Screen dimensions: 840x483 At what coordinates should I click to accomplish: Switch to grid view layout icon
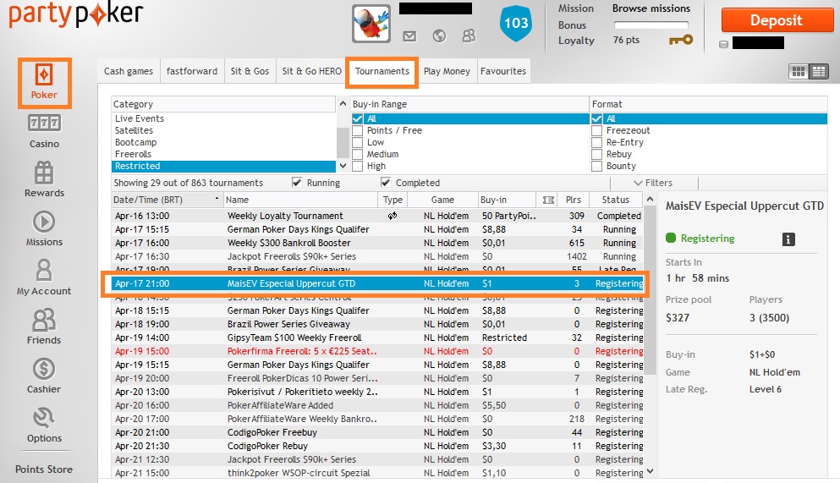pyautogui.click(x=799, y=71)
